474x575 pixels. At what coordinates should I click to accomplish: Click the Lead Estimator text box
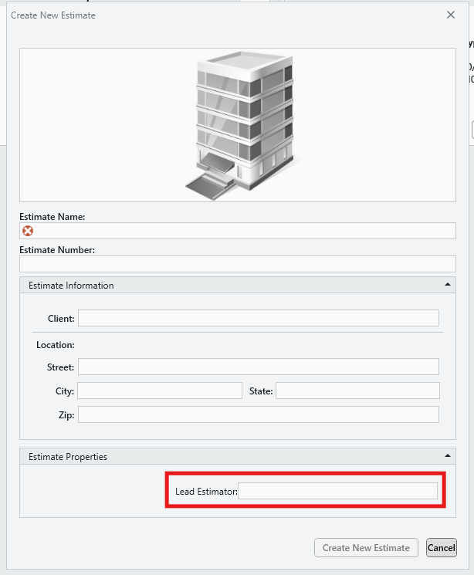(x=337, y=492)
